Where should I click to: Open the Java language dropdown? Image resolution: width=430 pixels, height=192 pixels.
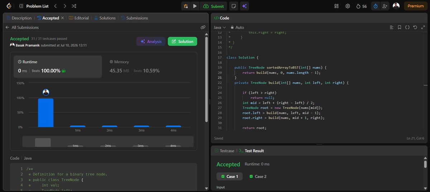(220, 27)
